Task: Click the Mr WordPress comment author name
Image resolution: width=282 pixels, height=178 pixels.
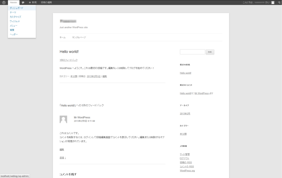Action: 82,117
